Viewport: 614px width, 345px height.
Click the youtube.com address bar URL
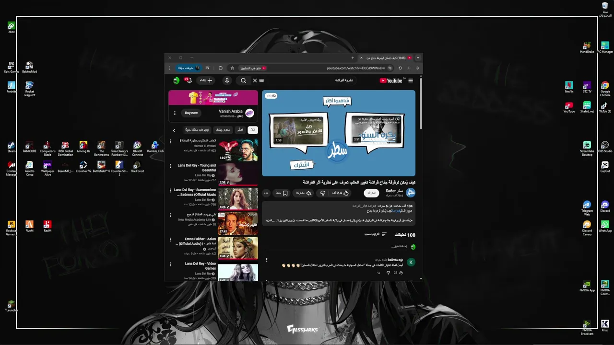pos(356,68)
